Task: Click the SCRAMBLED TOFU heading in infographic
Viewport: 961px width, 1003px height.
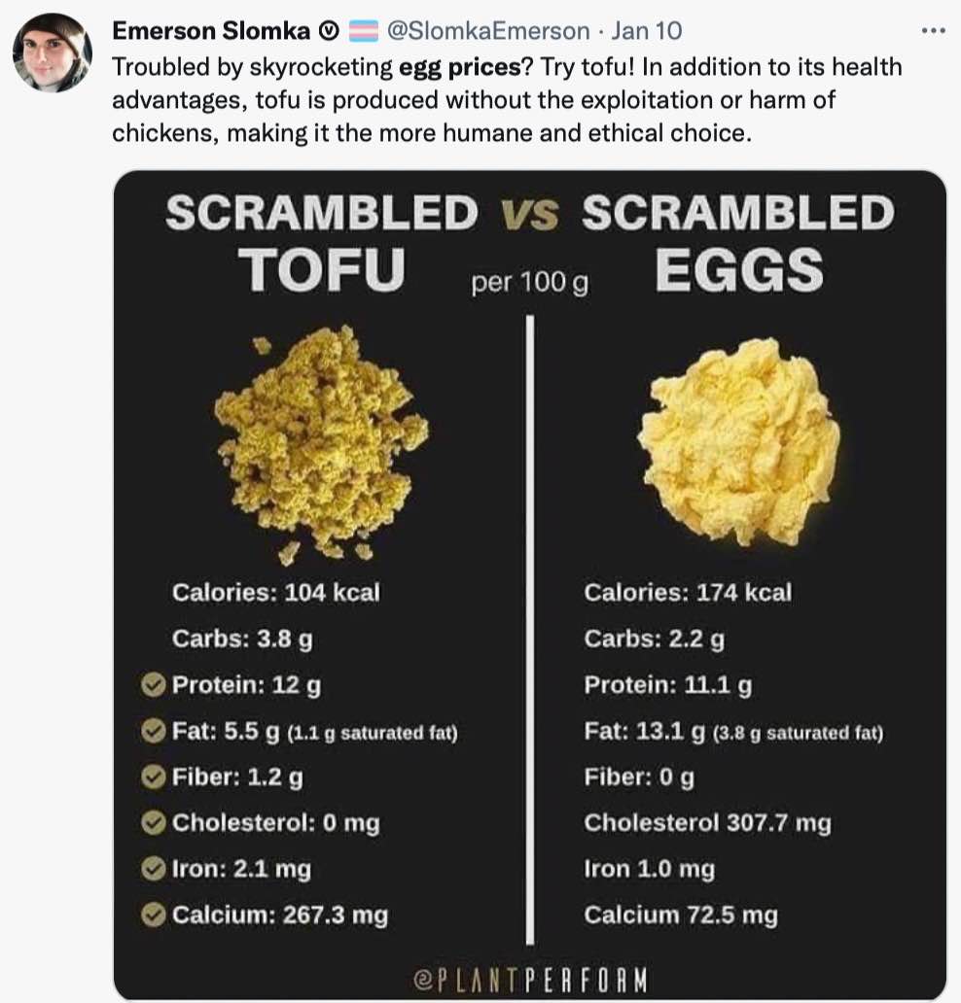Action: pos(322,241)
